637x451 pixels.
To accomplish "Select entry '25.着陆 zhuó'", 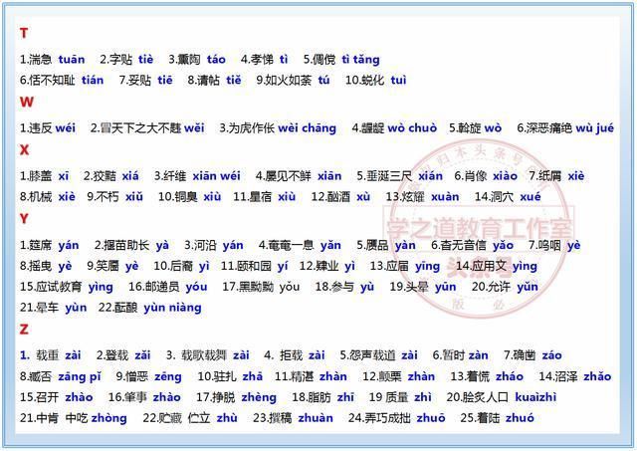I will point(498,418).
